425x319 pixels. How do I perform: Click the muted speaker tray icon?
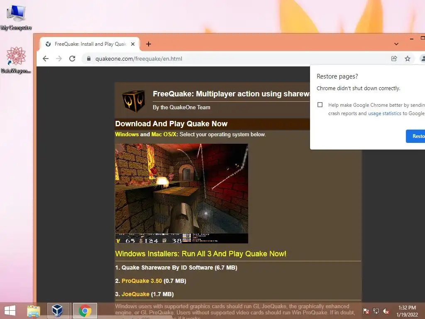pos(386,311)
